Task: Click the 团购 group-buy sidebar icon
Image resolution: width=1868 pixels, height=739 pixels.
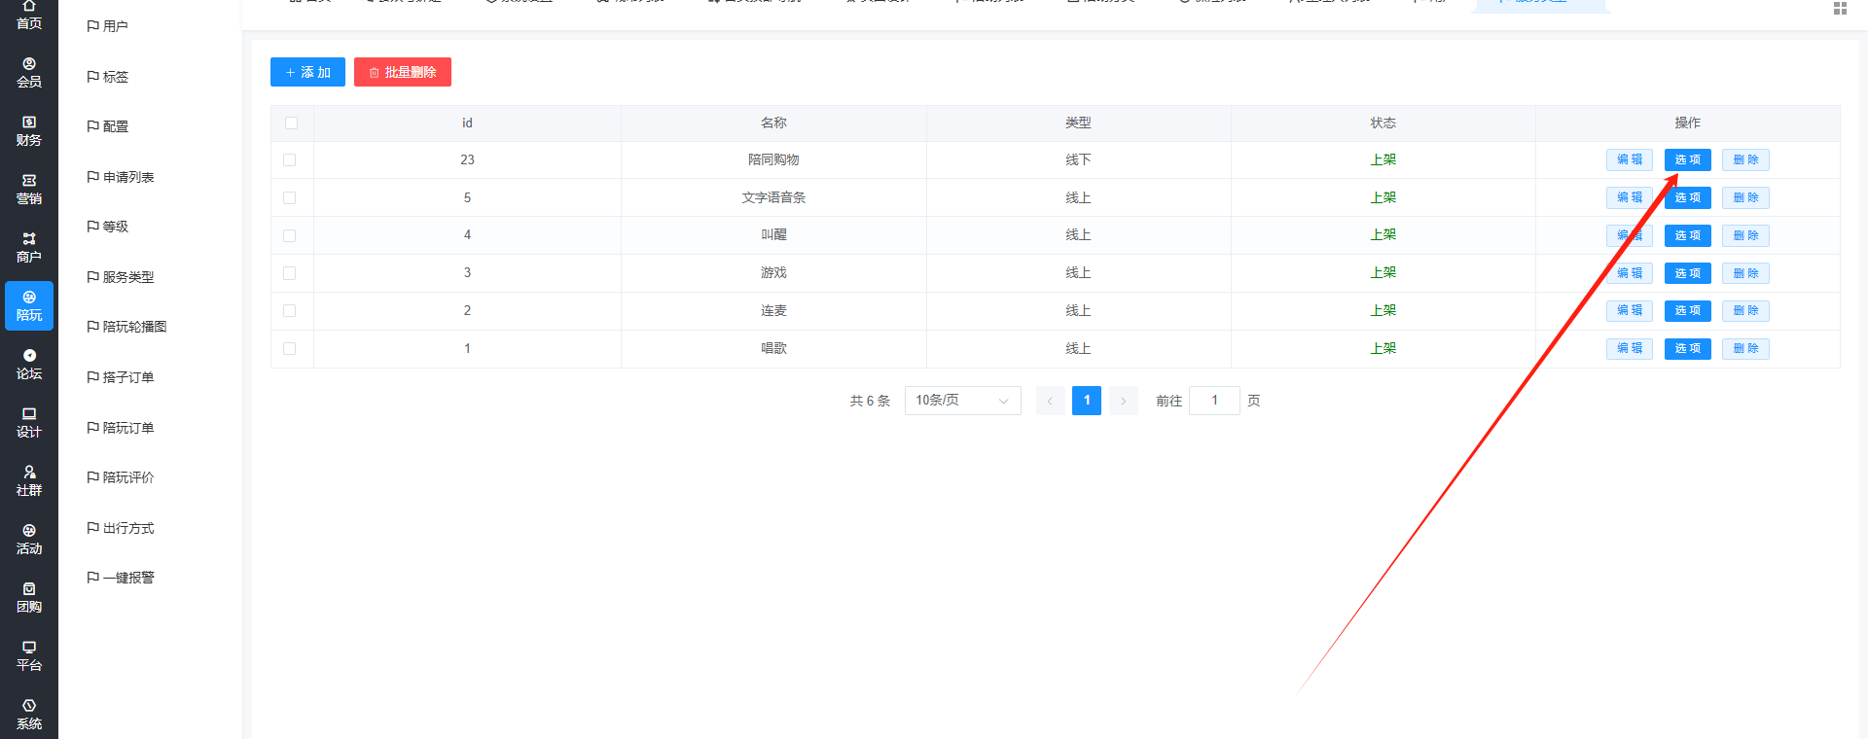Action: 29,597
